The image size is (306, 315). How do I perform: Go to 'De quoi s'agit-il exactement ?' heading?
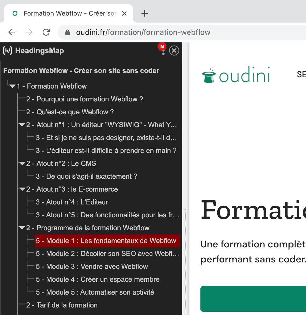(x=87, y=176)
